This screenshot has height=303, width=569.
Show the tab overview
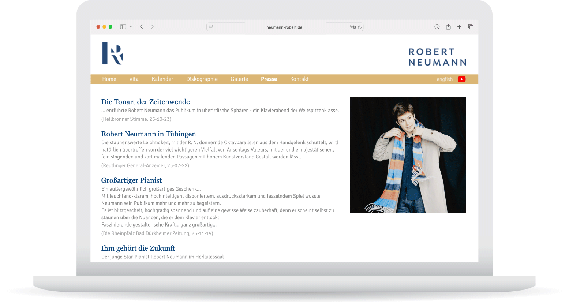pyautogui.click(x=471, y=27)
